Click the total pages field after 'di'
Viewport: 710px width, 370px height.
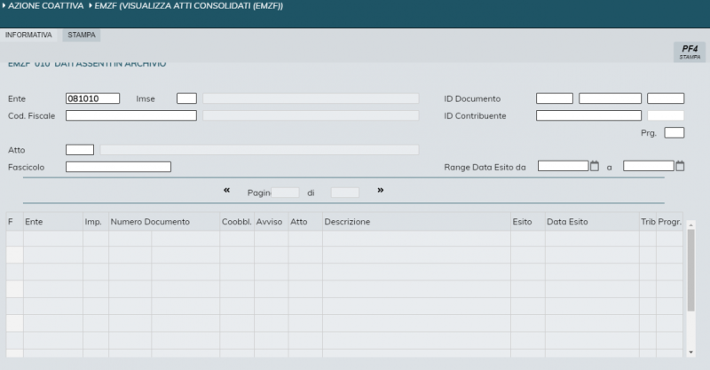pos(345,193)
